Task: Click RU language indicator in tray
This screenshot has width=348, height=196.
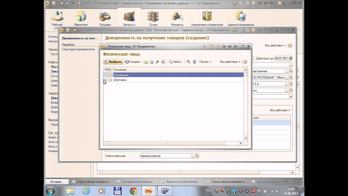Action: click(208, 190)
